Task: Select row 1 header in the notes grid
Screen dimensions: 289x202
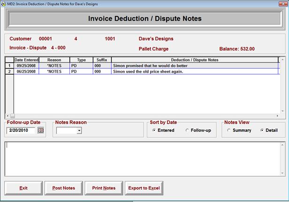Action: click(x=9, y=66)
